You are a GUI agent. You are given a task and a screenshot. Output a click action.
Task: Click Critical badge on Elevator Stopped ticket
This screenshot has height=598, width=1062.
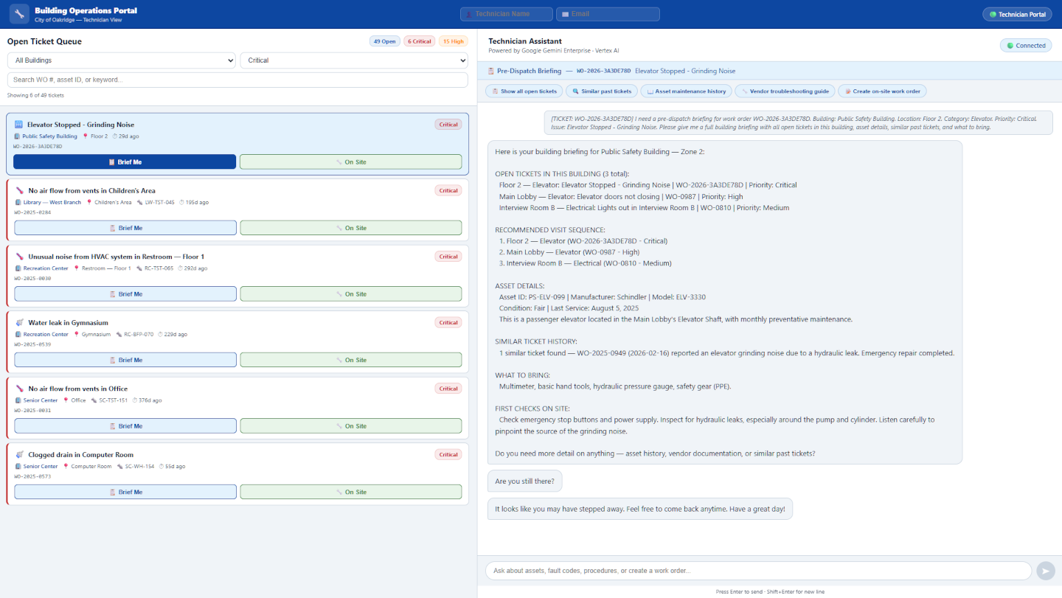coord(448,125)
